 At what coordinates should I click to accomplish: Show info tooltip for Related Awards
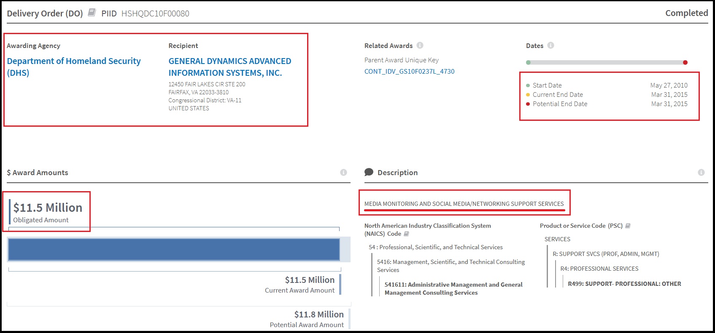pyautogui.click(x=420, y=45)
